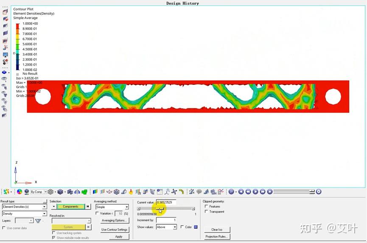Click the Clear Iso button
Viewport: 367px width, 243px height.
(x=217, y=229)
